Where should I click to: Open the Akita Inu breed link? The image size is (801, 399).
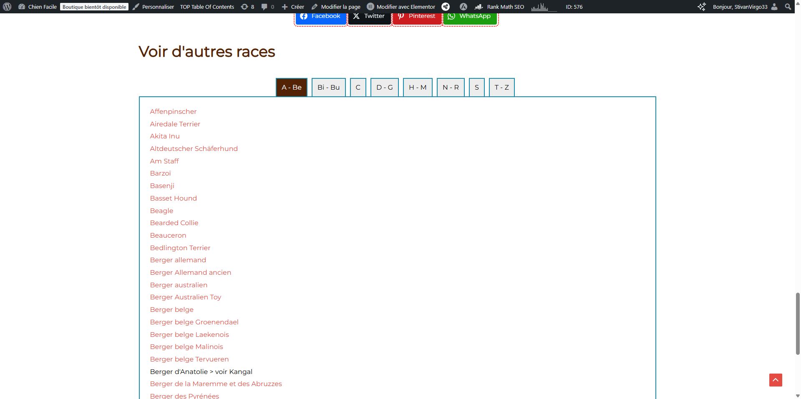coord(165,136)
